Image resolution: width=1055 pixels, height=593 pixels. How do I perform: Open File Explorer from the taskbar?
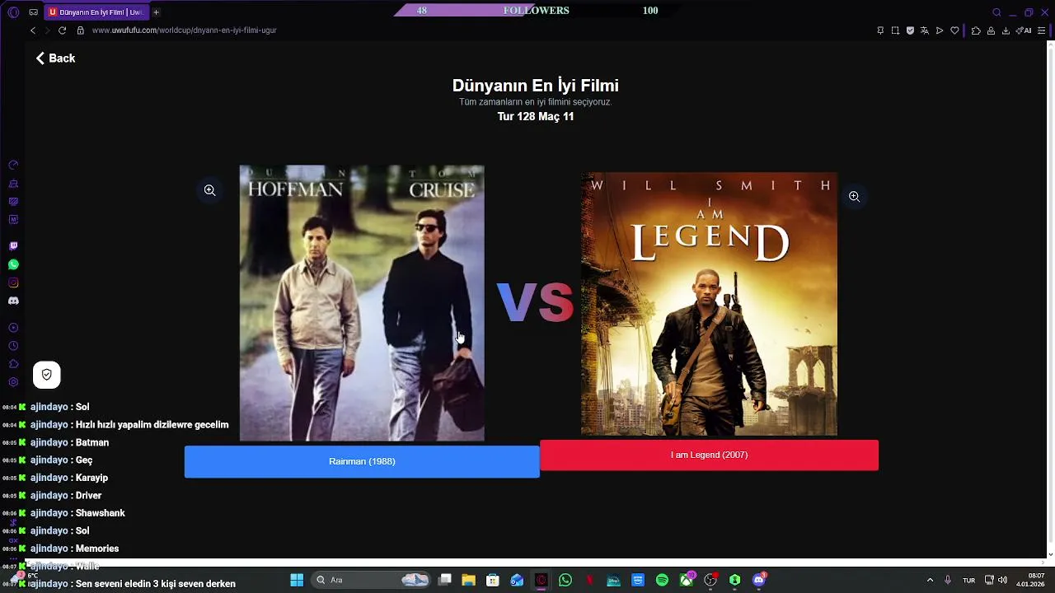[468, 580]
